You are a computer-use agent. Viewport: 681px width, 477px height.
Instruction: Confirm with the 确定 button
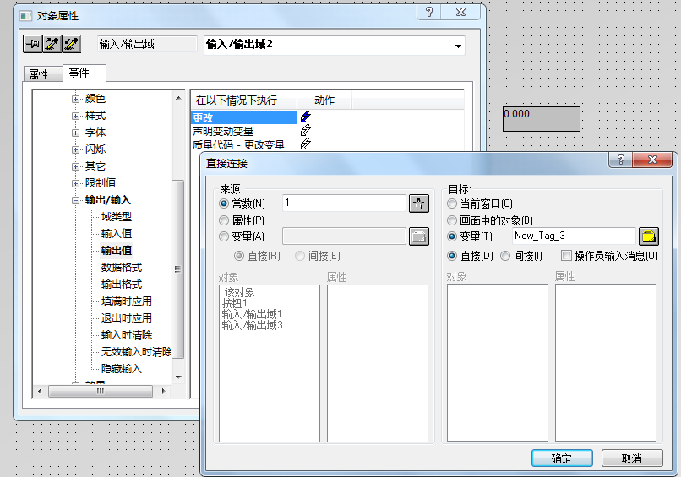(x=562, y=458)
